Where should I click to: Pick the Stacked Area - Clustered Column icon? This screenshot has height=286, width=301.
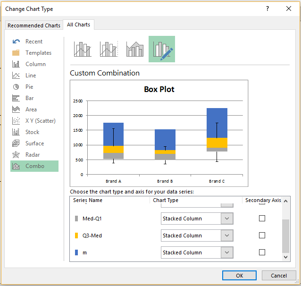click(x=135, y=49)
